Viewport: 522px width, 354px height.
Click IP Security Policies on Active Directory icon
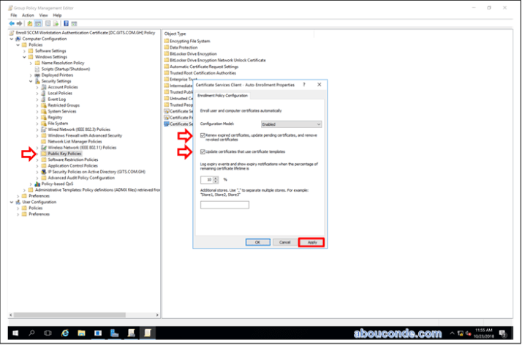(x=44, y=171)
